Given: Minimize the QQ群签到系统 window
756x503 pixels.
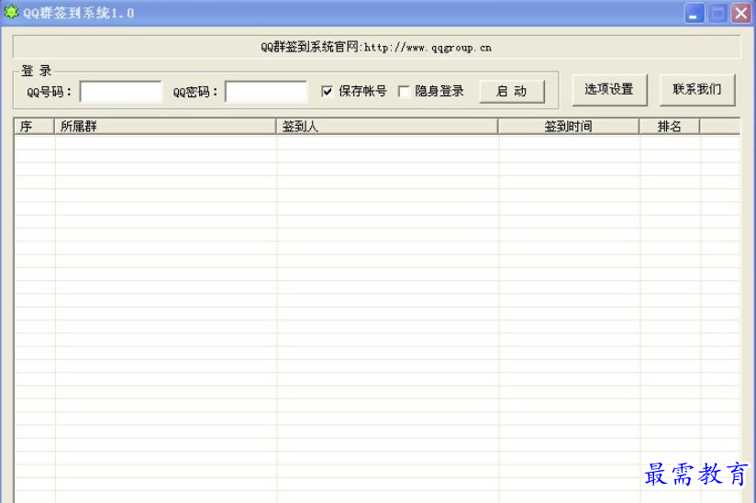Looking at the screenshot, I should 695,13.
